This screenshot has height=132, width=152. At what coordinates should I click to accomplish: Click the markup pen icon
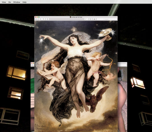click(x=86, y=19)
